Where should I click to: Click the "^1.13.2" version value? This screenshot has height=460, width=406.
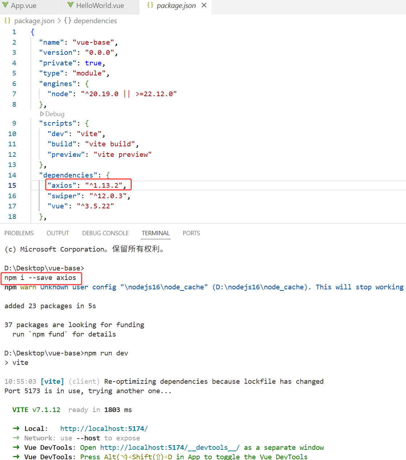[x=104, y=186]
